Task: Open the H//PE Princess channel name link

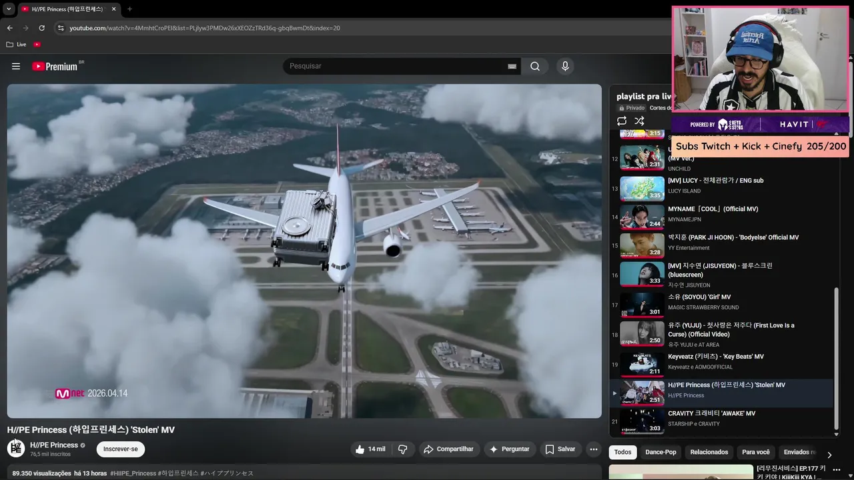Action: (x=54, y=445)
